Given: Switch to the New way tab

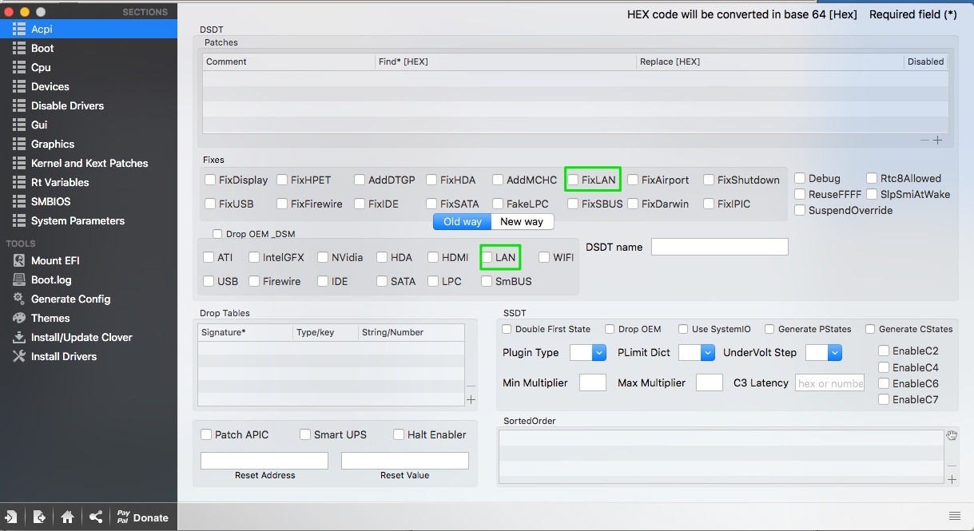Looking at the screenshot, I should pos(522,221).
